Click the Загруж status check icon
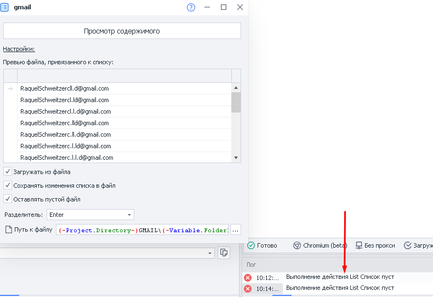433x297 pixels. pos(408,245)
